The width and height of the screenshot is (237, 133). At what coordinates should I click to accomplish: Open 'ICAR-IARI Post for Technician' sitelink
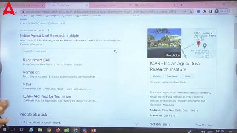(49, 96)
